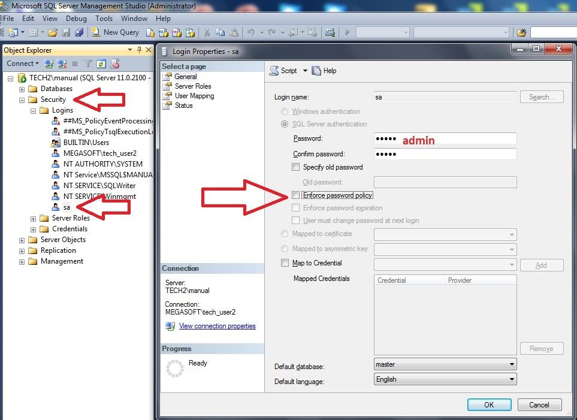
Task: Click the Stop square icon in Object Explorer
Action: tap(75, 64)
